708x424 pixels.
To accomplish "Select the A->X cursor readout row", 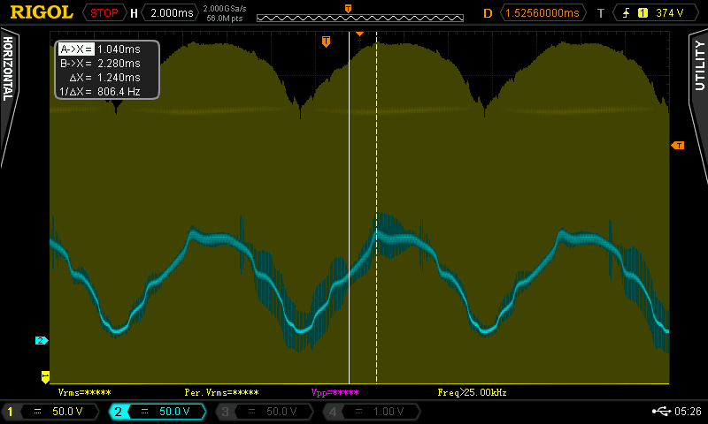I will click(100, 49).
